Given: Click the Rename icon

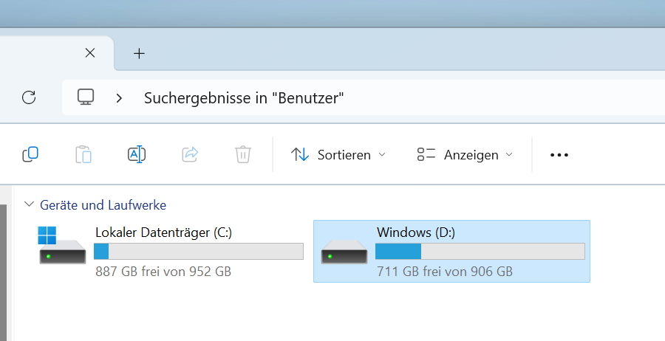Looking at the screenshot, I should click(137, 154).
